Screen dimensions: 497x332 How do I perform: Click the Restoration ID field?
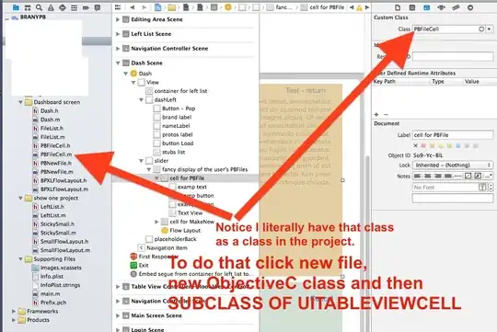pos(453,57)
